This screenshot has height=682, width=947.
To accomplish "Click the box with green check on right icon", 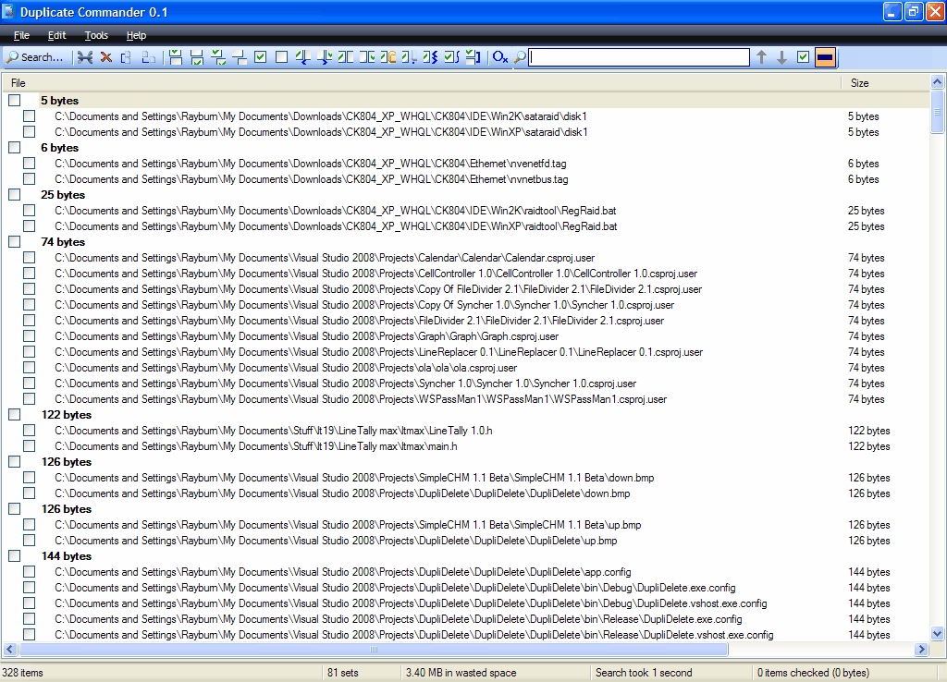I will pos(366,57).
